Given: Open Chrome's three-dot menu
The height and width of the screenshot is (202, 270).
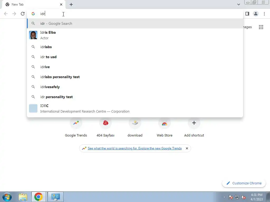Looking at the screenshot, I should (x=264, y=14).
